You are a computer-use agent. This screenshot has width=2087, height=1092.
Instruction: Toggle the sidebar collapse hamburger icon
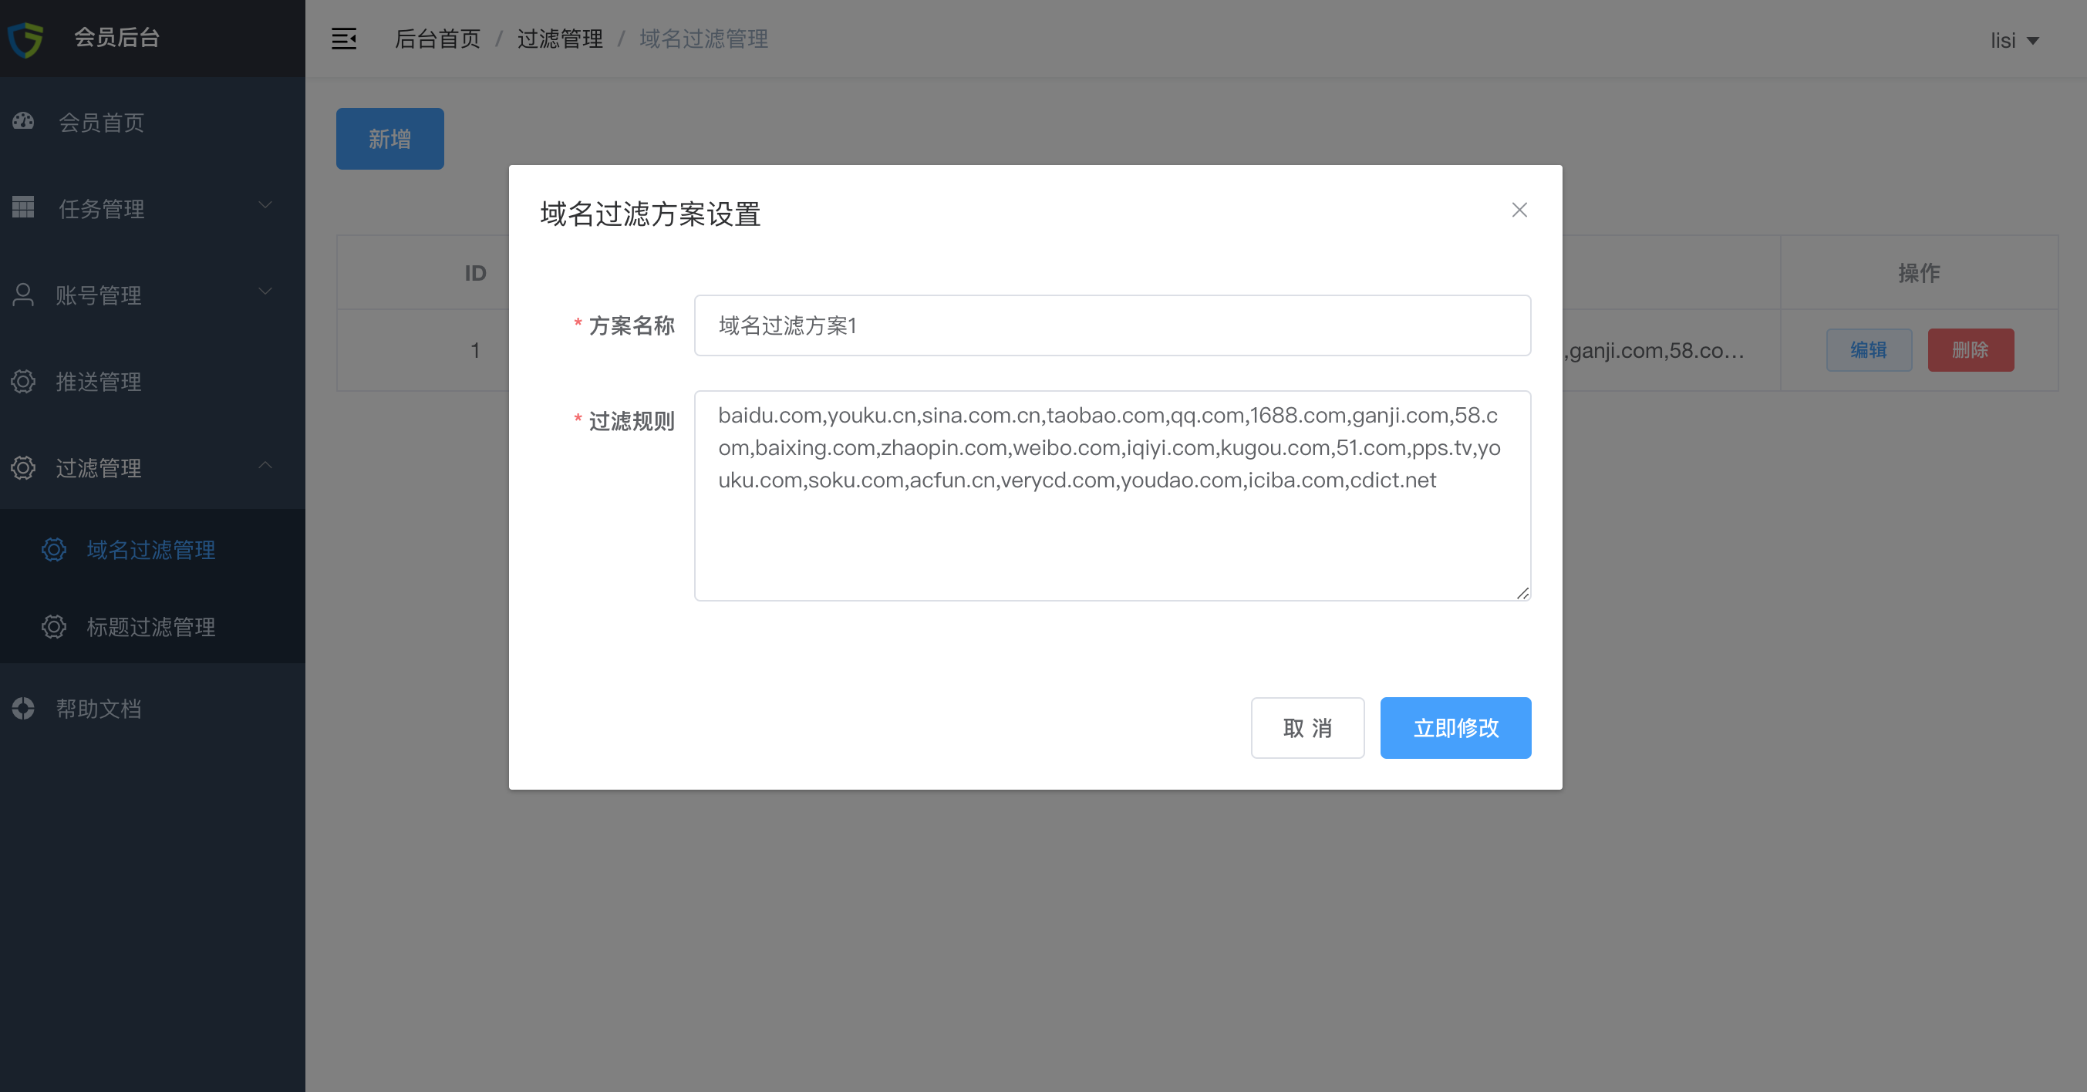click(343, 38)
